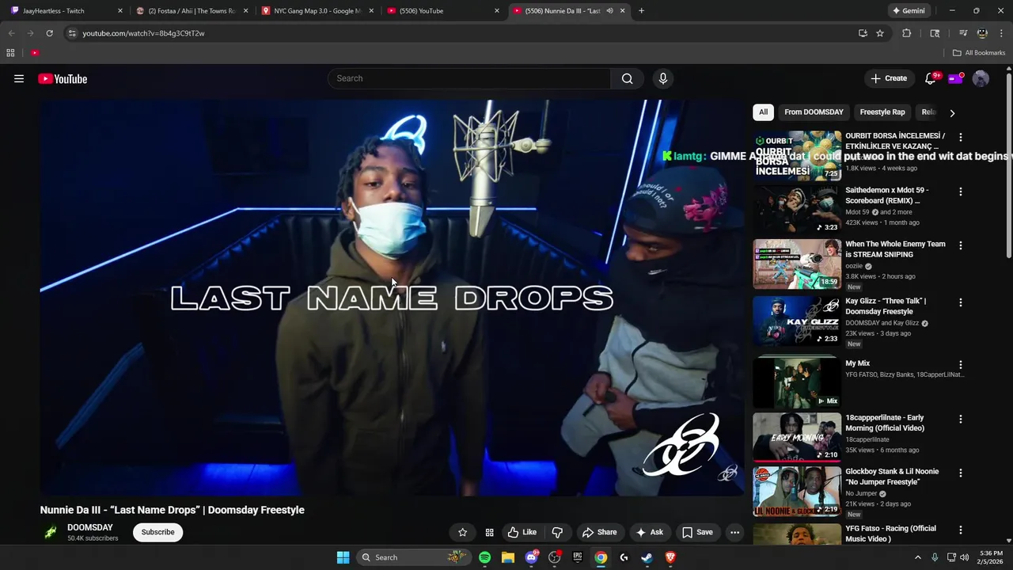Image resolution: width=1013 pixels, height=570 pixels.
Task: Open the Windows Start menu
Action: 343,557
